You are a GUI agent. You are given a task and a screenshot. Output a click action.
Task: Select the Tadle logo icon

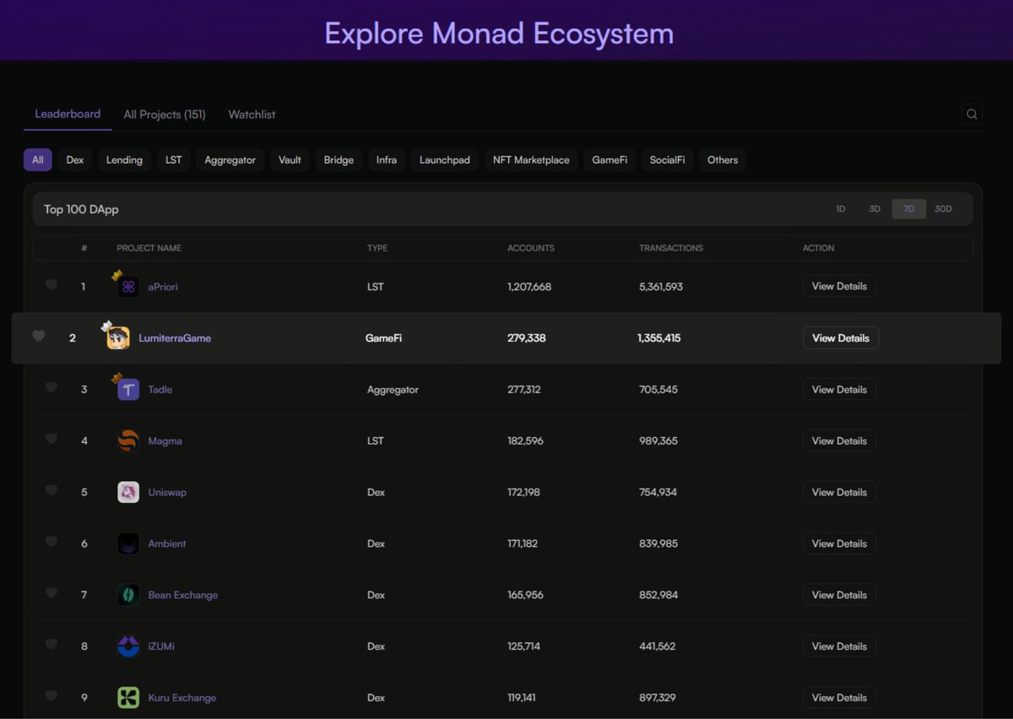coord(127,389)
